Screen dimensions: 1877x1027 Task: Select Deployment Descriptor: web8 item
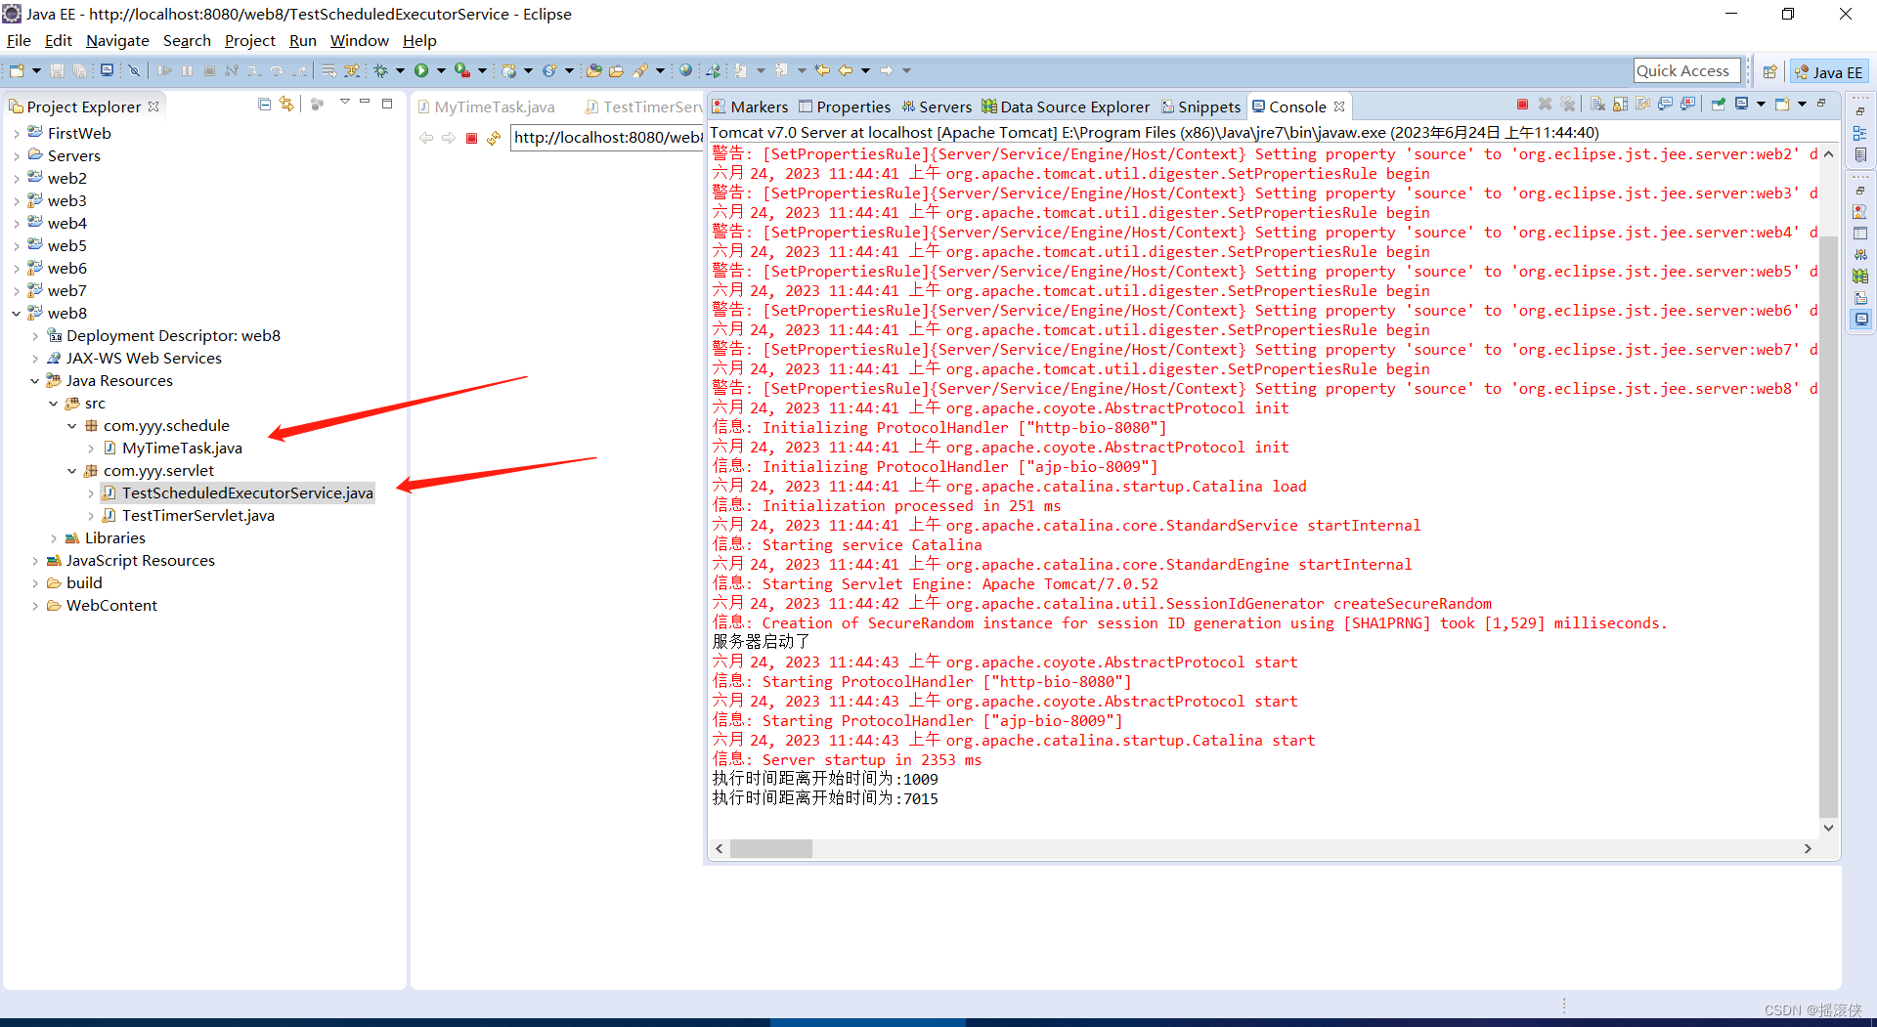tap(173, 336)
